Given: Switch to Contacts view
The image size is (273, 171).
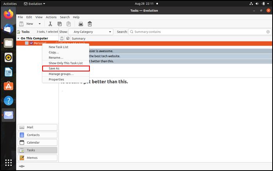Looking at the screenshot, I should (37, 135).
